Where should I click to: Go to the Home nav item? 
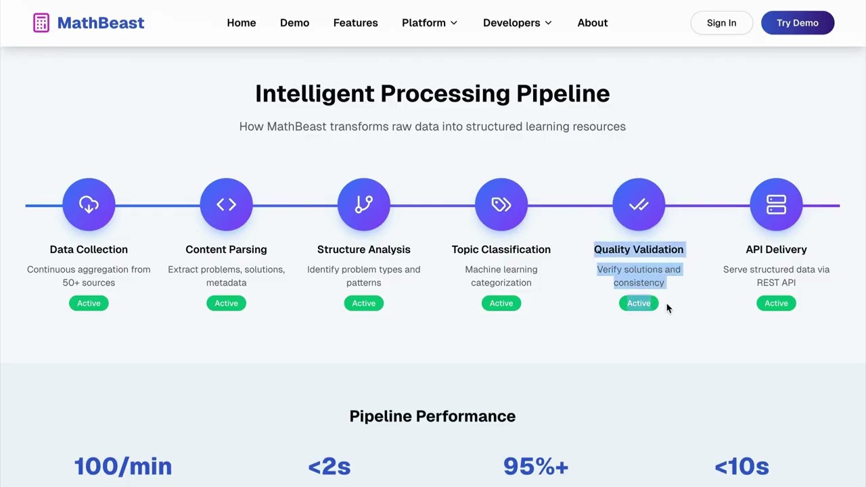tap(242, 23)
